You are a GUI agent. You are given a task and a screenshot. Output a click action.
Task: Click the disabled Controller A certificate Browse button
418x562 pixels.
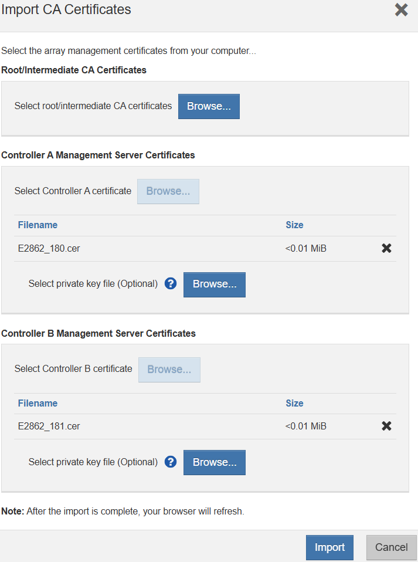point(168,191)
